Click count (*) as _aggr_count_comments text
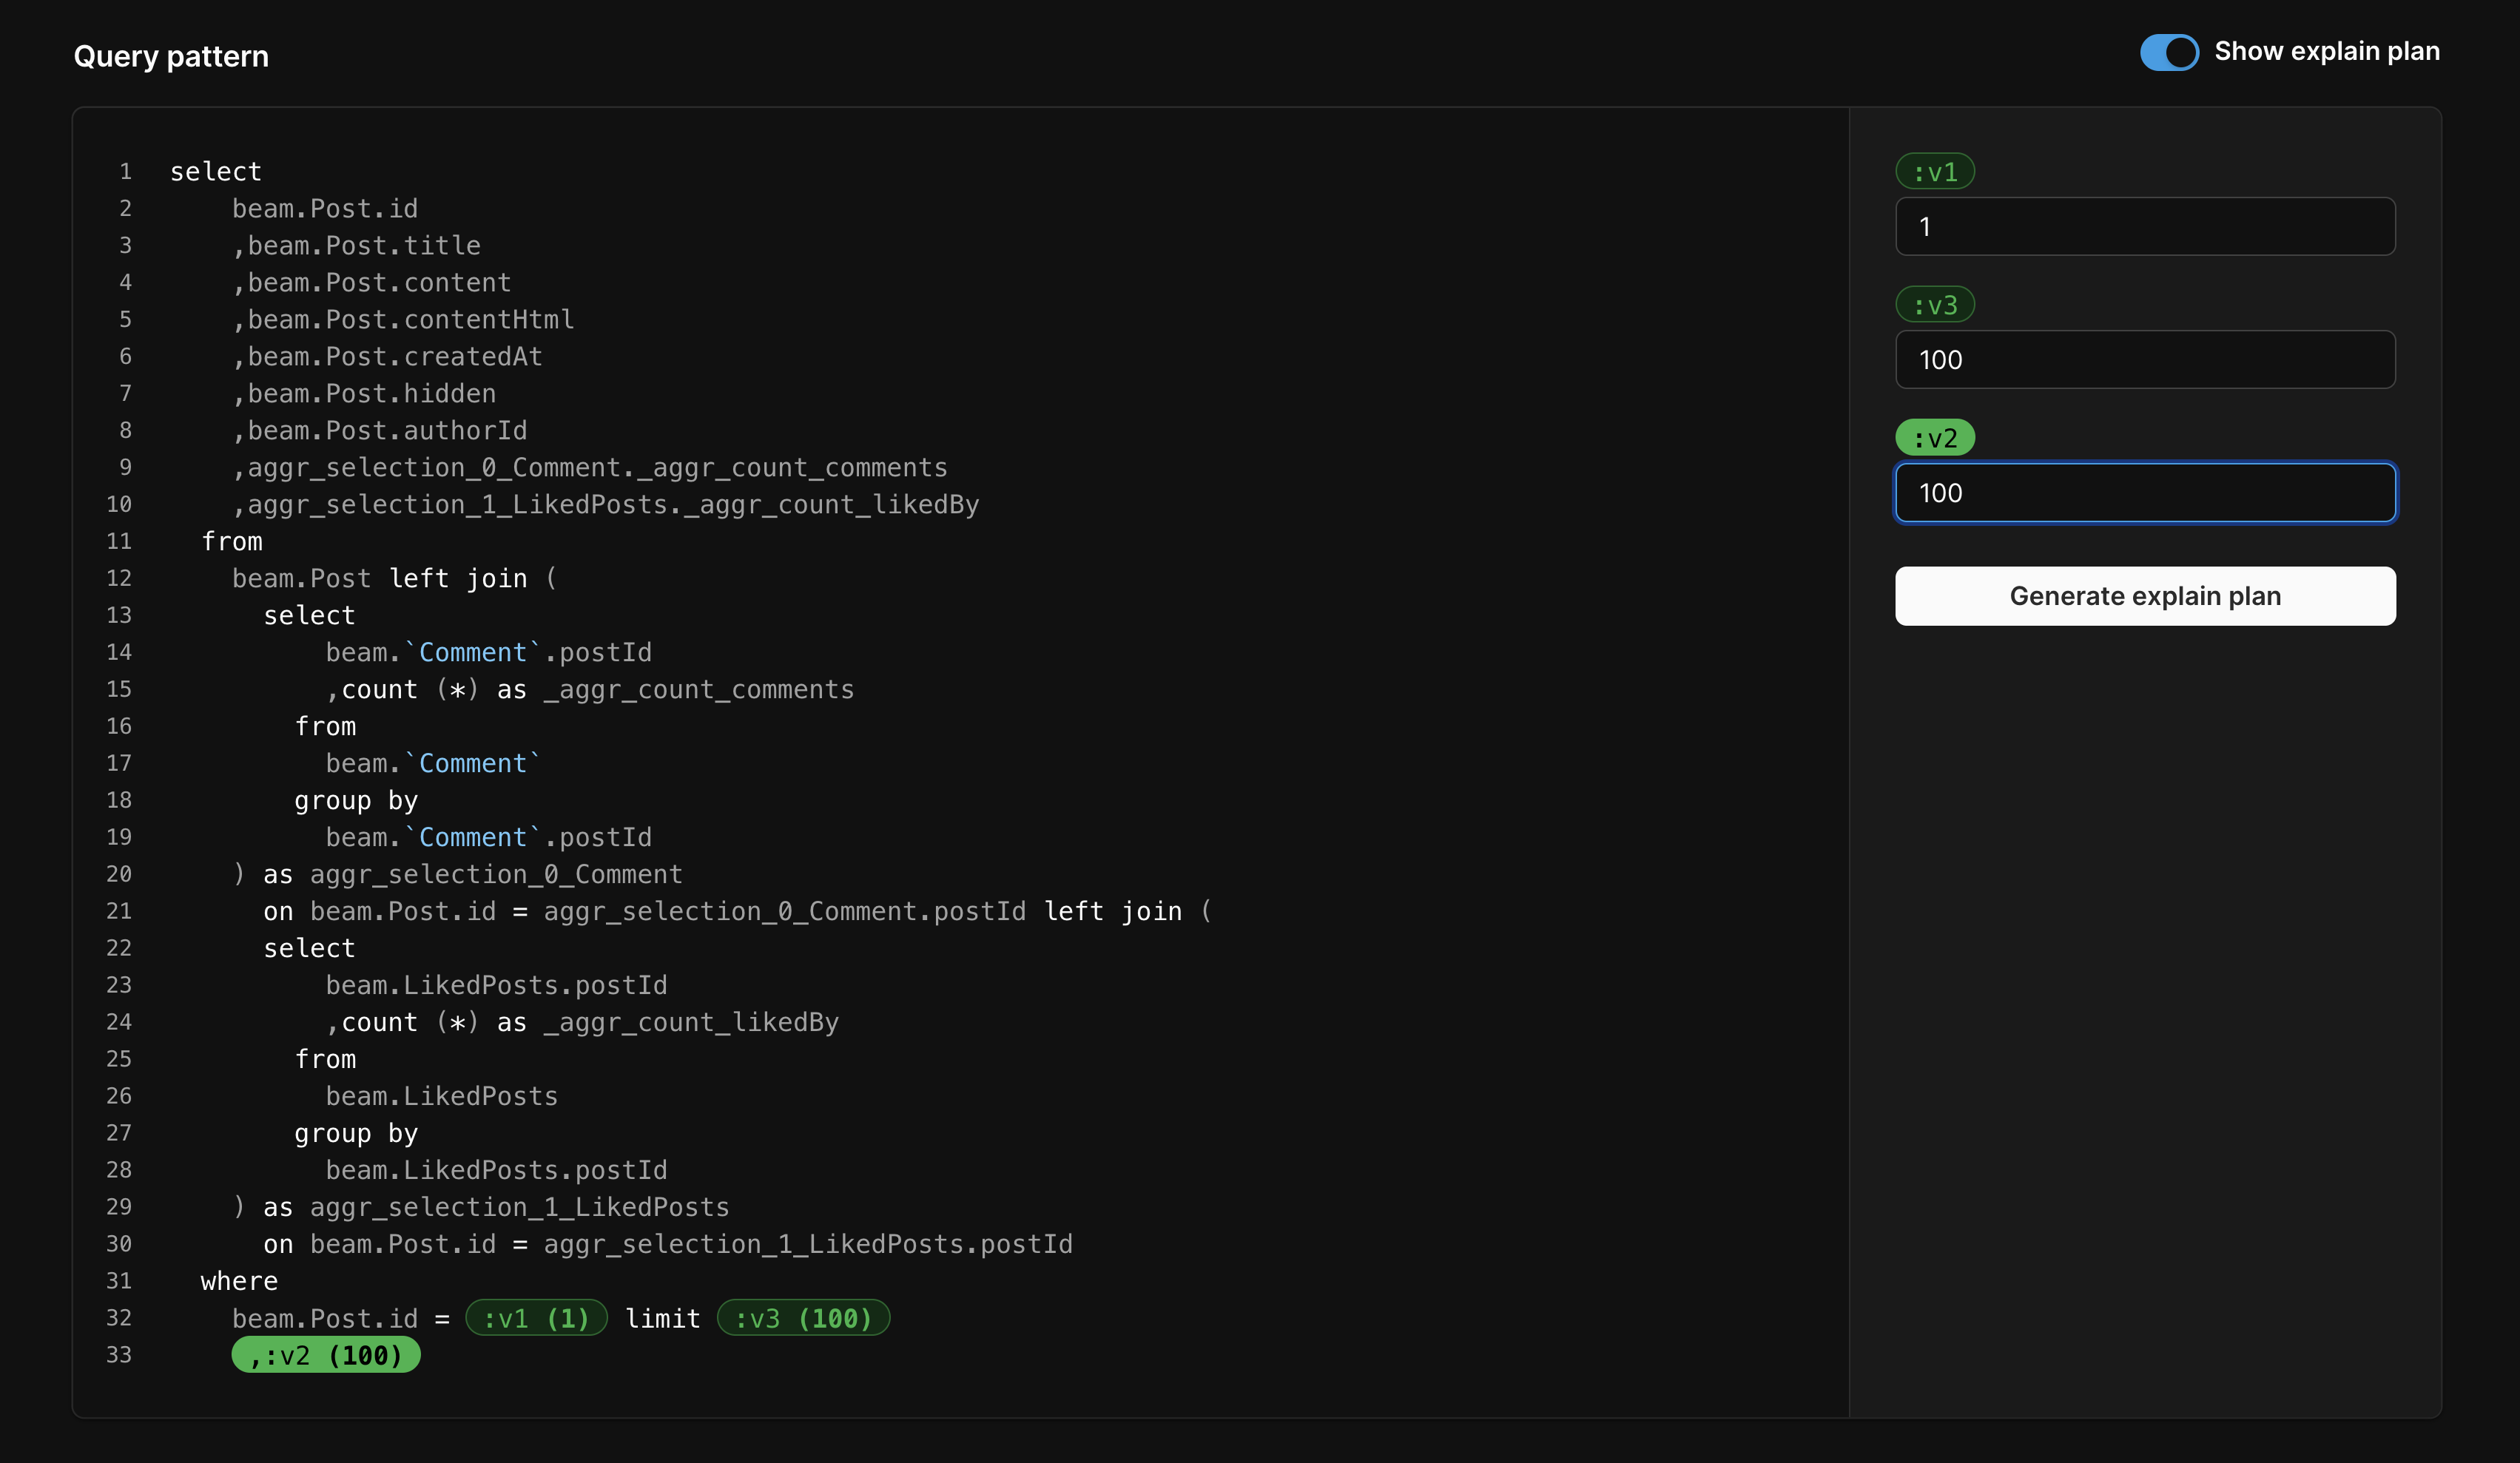2520x1463 pixels. tap(598, 689)
